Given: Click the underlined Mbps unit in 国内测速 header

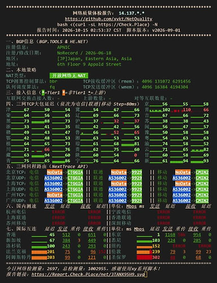Looking at the screenshot, I should click(x=132, y=206).
